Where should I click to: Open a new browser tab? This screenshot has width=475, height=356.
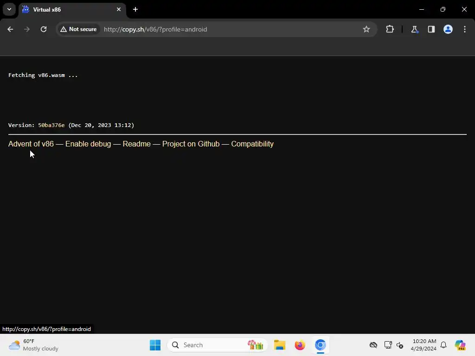(x=135, y=9)
